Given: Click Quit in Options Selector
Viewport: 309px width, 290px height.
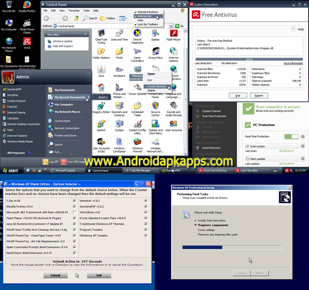Looking at the screenshot, I should 99,276.
